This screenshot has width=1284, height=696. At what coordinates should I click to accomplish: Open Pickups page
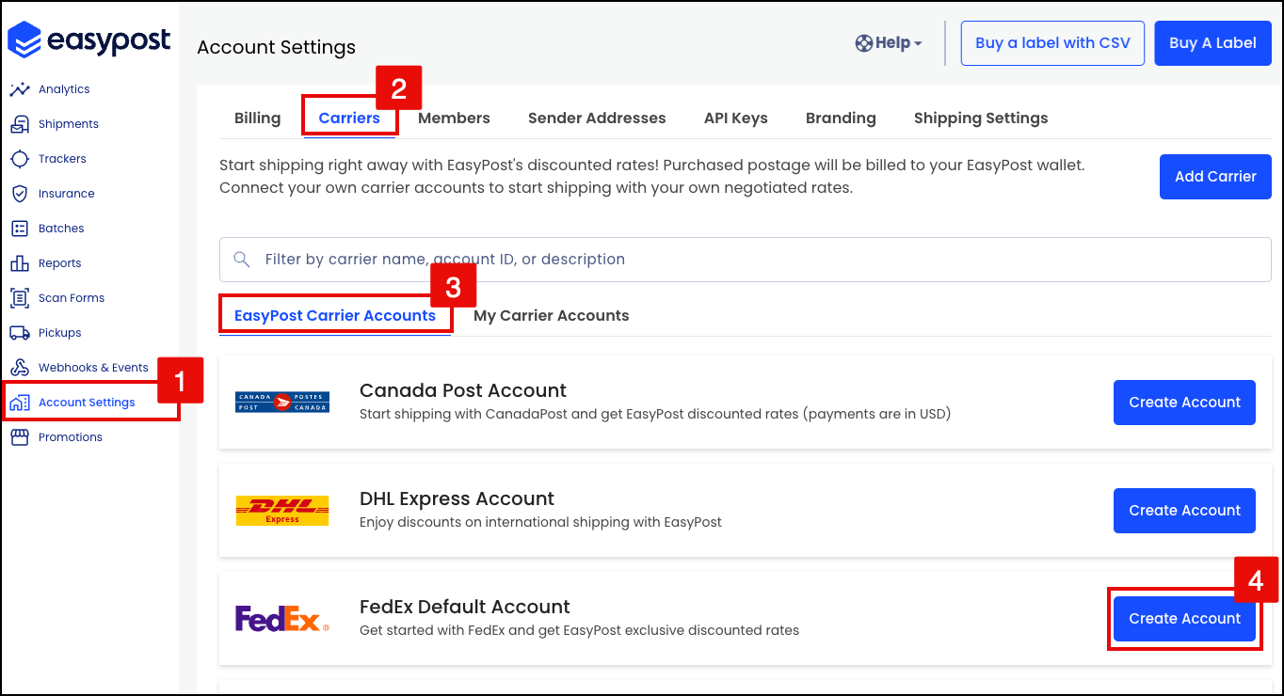60,333
